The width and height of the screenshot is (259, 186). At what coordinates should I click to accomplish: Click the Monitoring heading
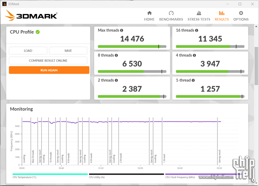point(21,109)
